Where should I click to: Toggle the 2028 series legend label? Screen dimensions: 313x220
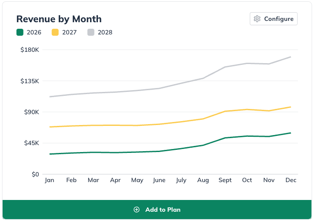[x=105, y=32]
